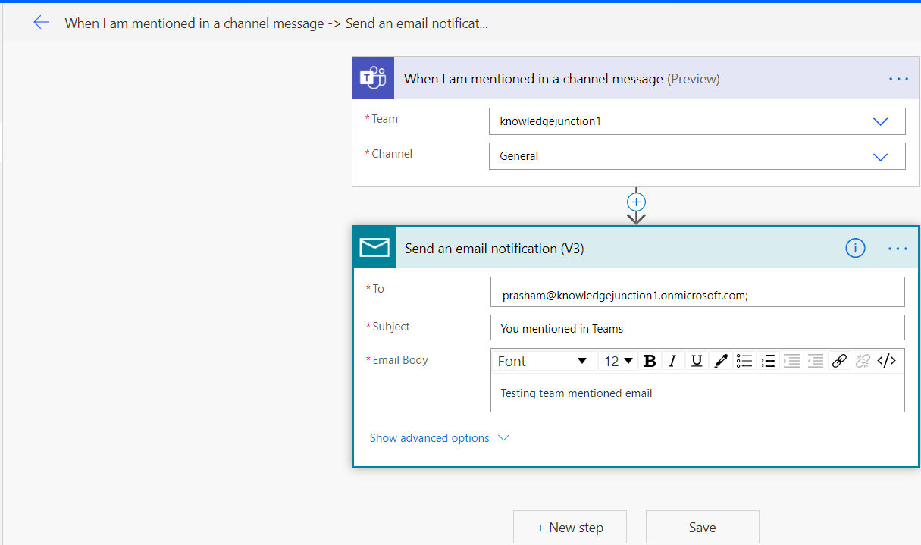Image resolution: width=921 pixels, height=545 pixels.
Task: Click the 'Email Body' field label
Action: pyautogui.click(x=400, y=360)
